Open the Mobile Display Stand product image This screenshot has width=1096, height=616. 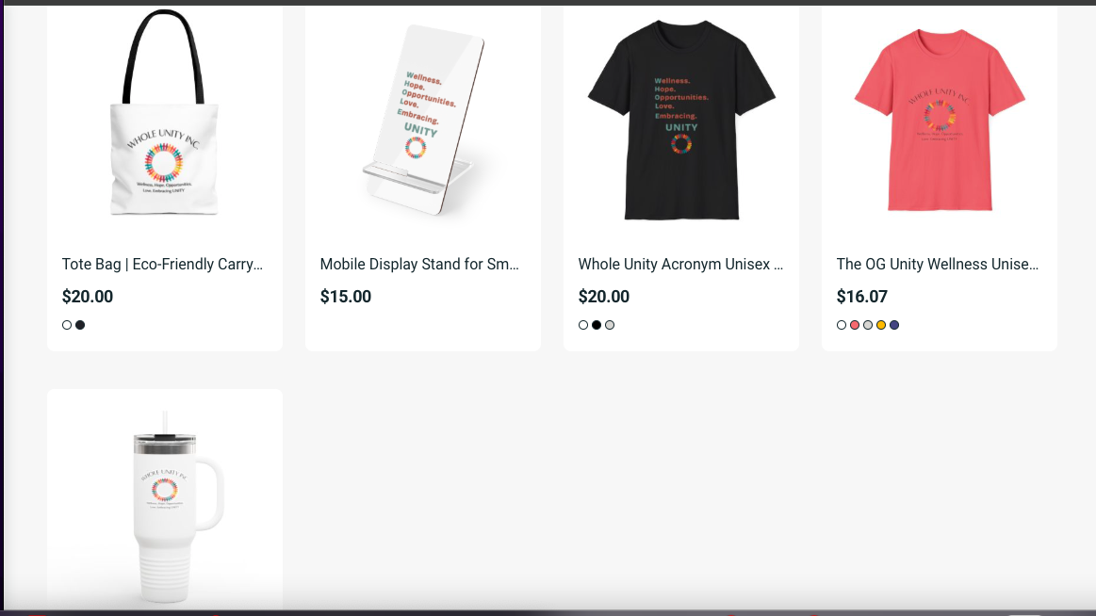pos(423,118)
